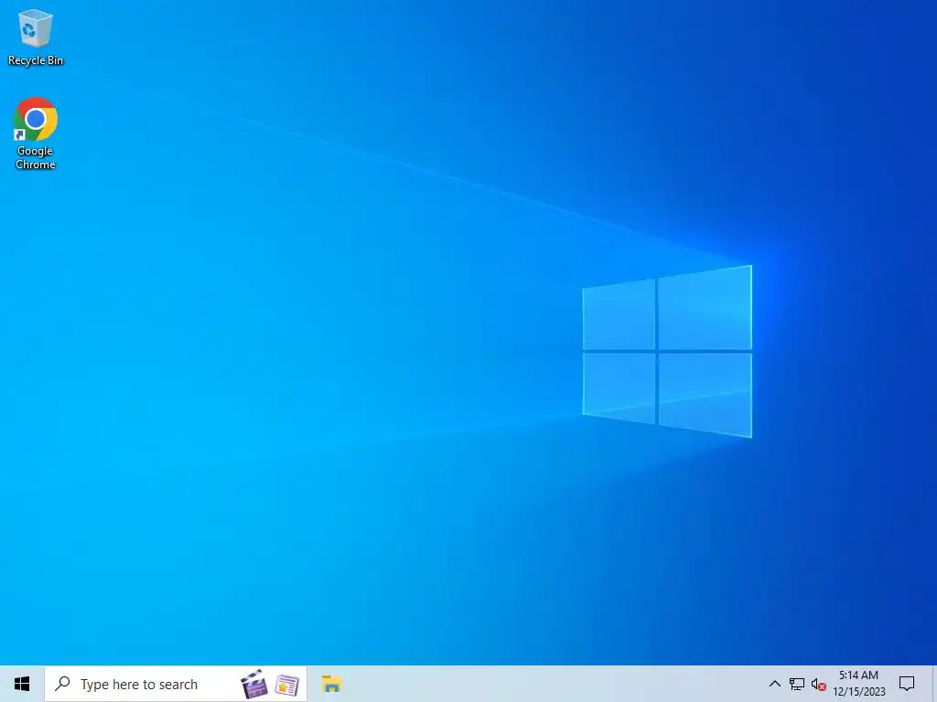Open the Windows Start menu
Viewport: 937px width, 702px height.
(22, 684)
